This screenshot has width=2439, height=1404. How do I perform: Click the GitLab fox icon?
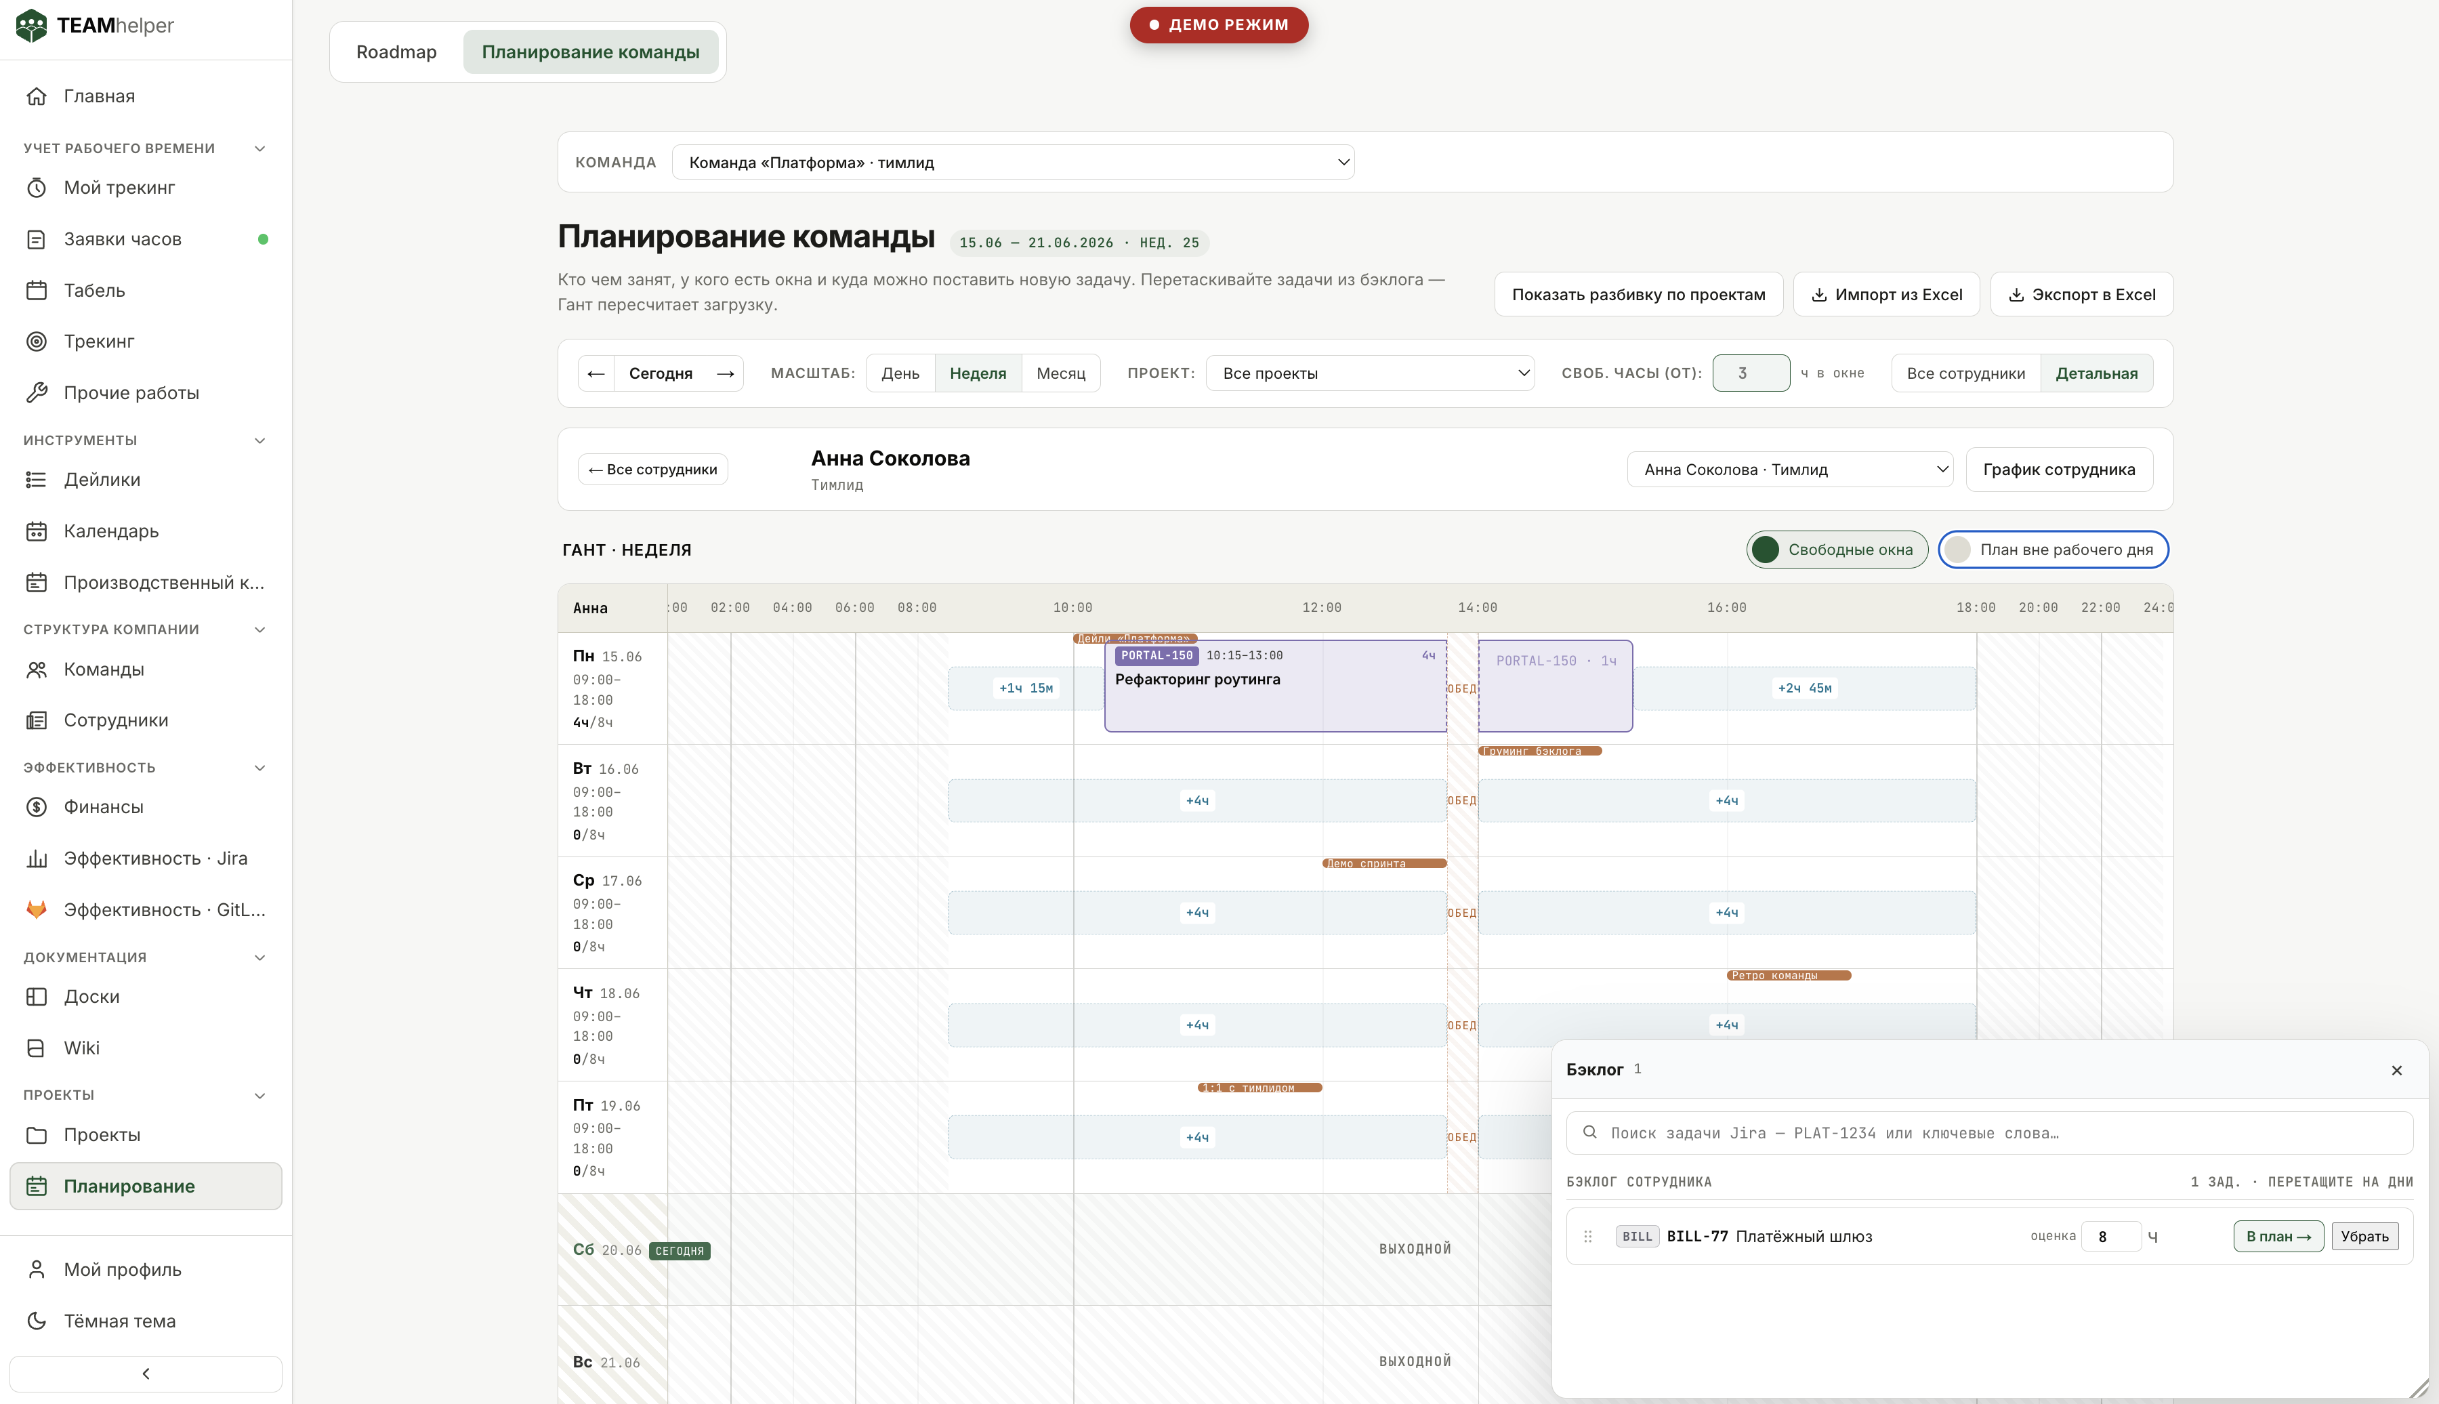(x=37, y=909)
